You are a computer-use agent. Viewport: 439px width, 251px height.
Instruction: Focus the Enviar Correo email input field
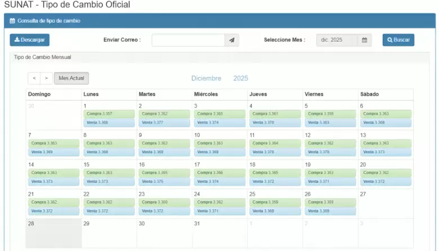(188, 40)
